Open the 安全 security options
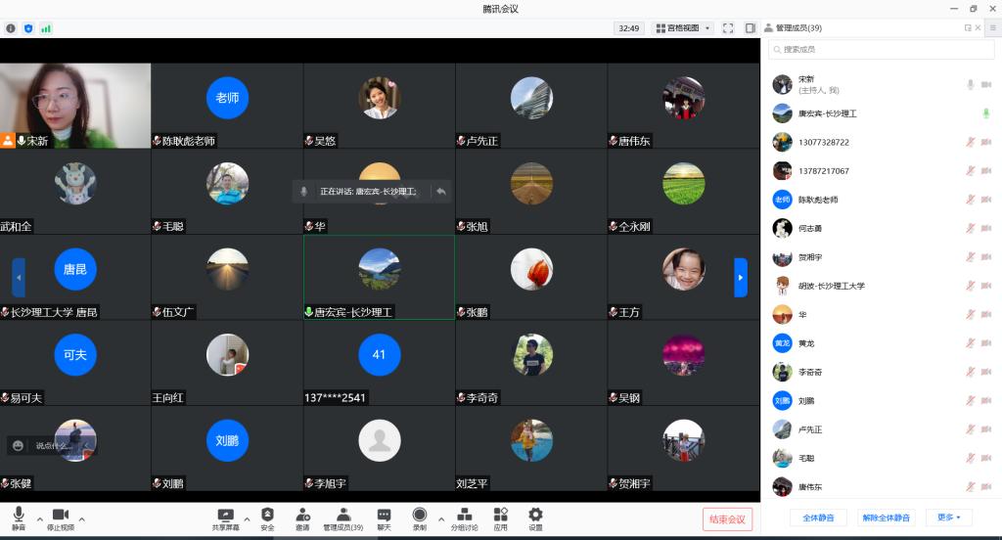 pos(267,518)
